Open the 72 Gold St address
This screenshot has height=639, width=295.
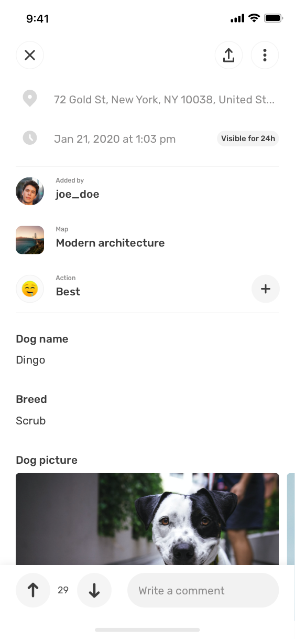click(x=164, y=99)
